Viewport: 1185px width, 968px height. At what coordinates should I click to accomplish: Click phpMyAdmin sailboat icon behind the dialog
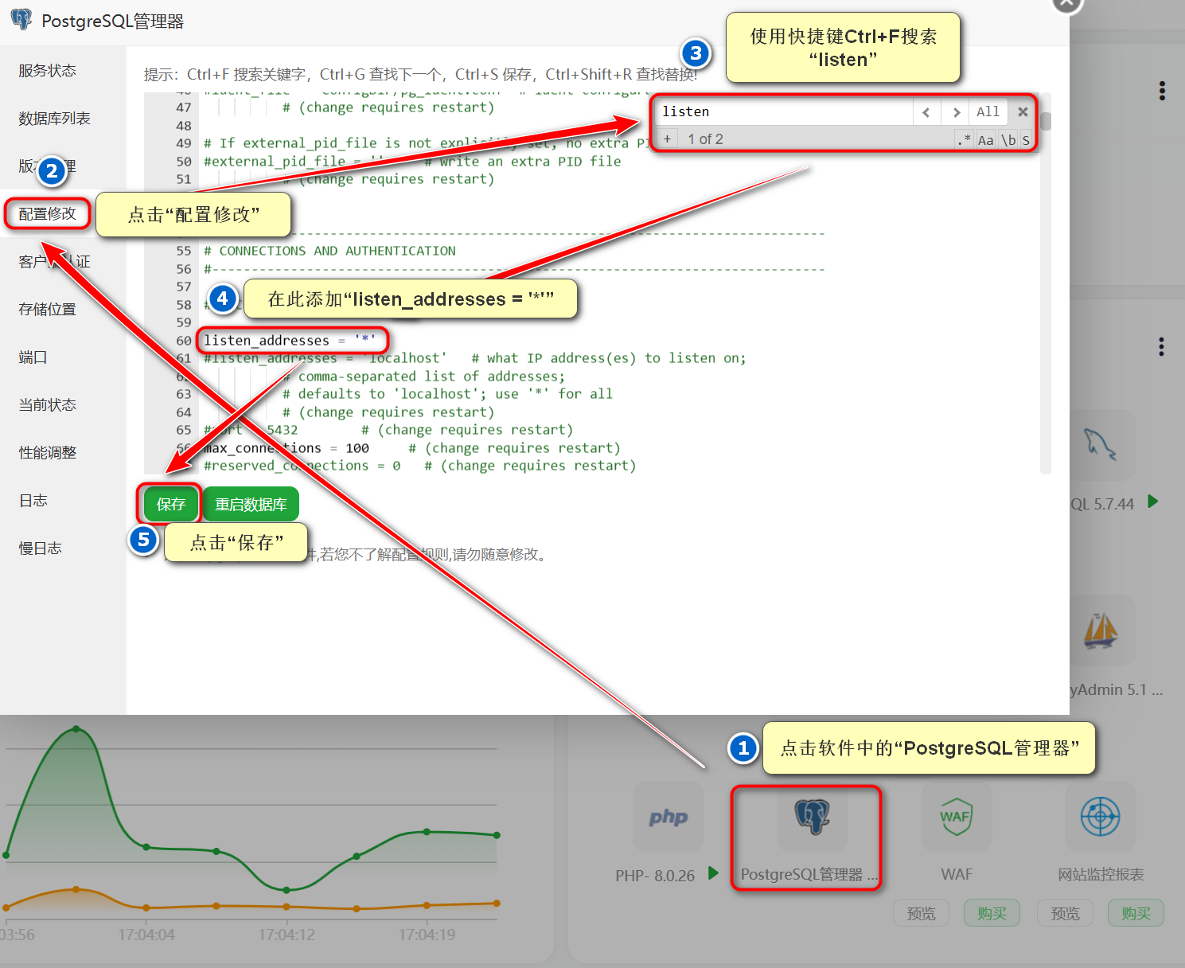tap(1102, 630)
